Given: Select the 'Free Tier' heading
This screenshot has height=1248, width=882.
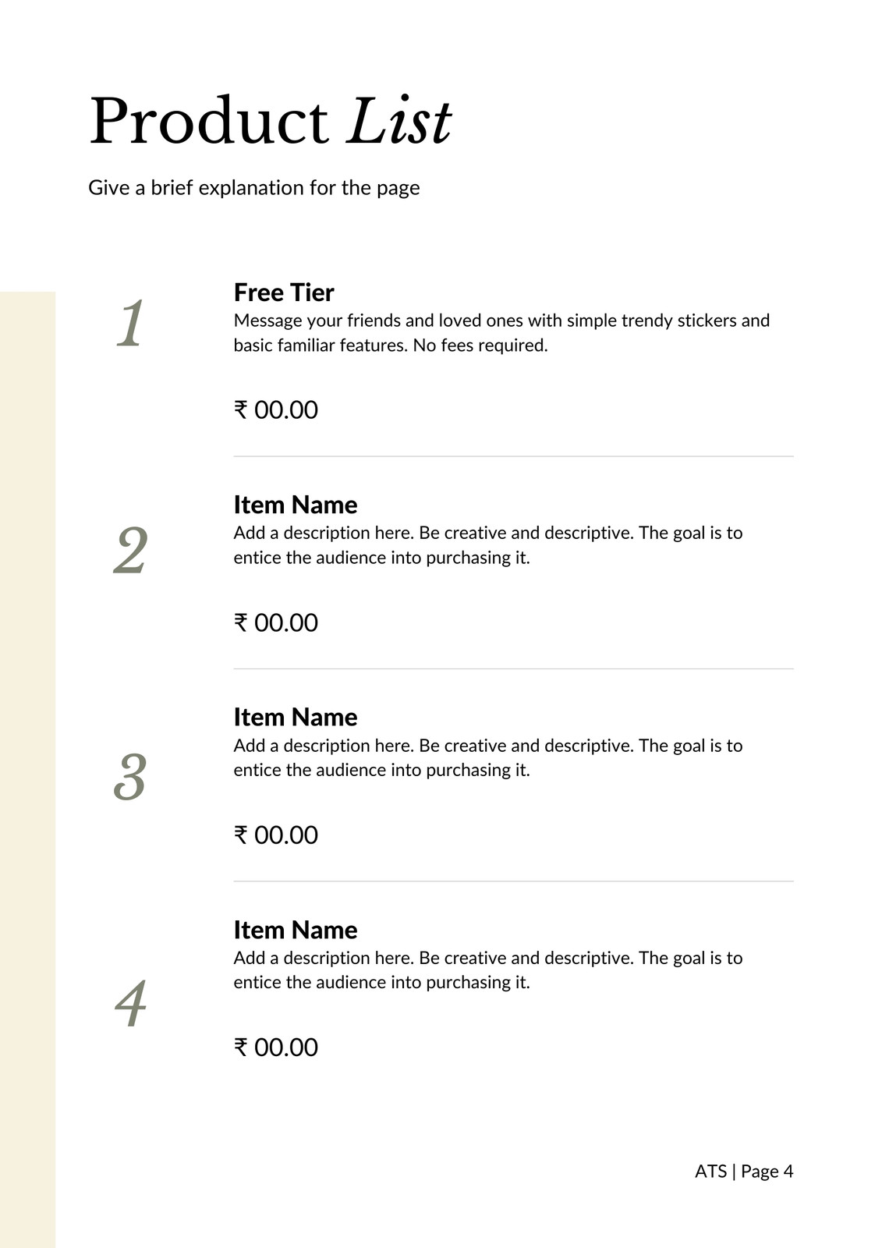Looking at the screenshot, I should click(284, 292).
